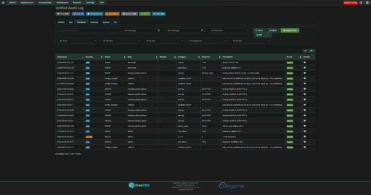Click the second mm/dd/yyyy date field
Screen dimensions: 371x195
(x=185, y=31)
